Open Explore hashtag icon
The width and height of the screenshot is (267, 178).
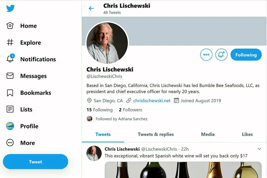10,42
